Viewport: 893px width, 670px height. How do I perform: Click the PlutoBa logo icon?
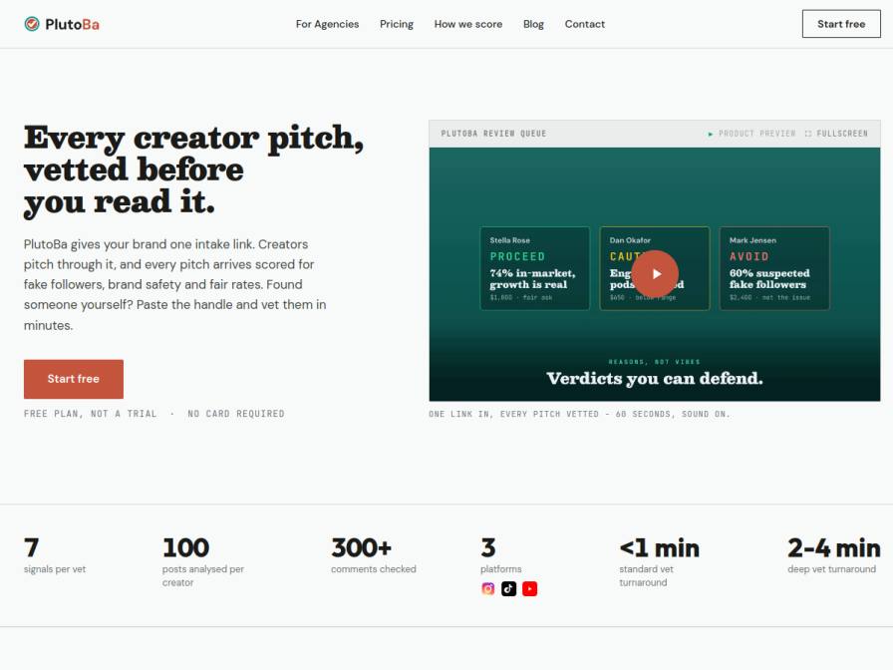(x=32, y=24)
